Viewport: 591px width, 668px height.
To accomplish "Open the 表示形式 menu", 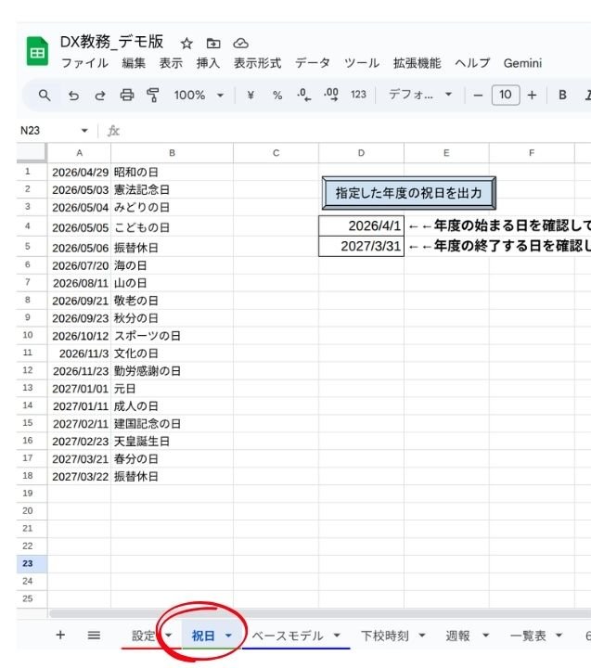I will point(257,63).
